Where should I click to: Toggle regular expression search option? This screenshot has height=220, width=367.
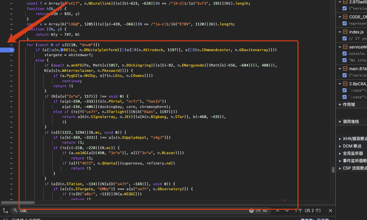[258, 211]
